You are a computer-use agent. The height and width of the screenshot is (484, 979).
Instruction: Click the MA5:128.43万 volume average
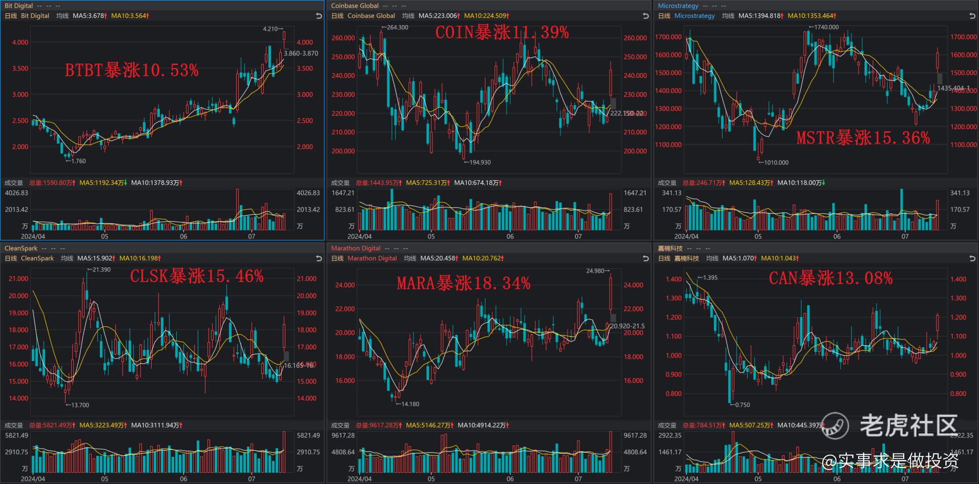tap(752, 183)
